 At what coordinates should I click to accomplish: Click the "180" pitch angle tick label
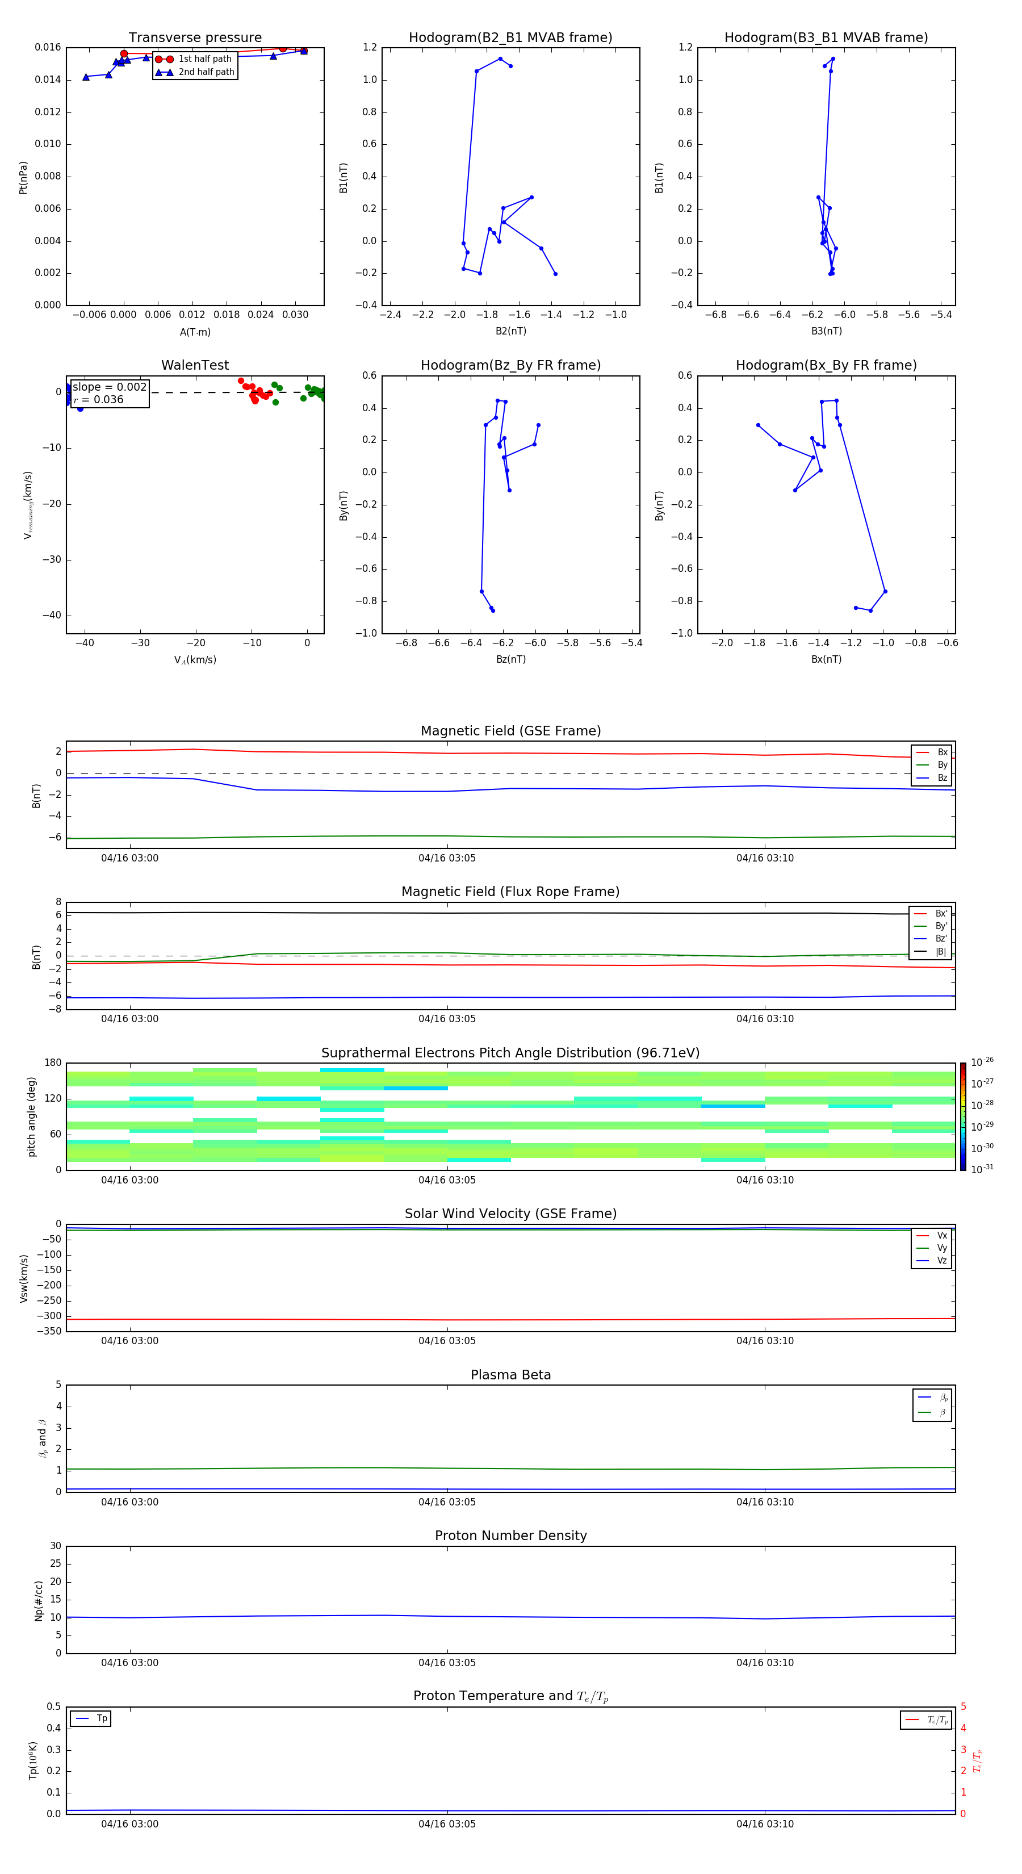(53, 1063)
